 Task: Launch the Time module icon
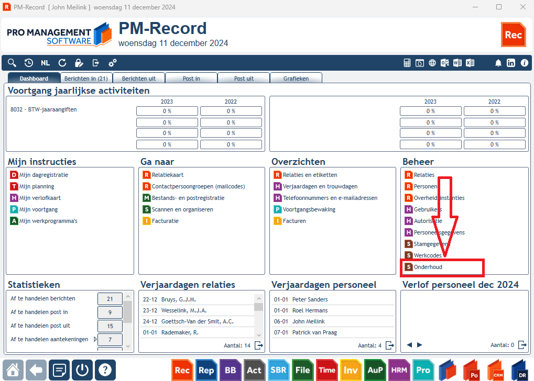[327, 370]
